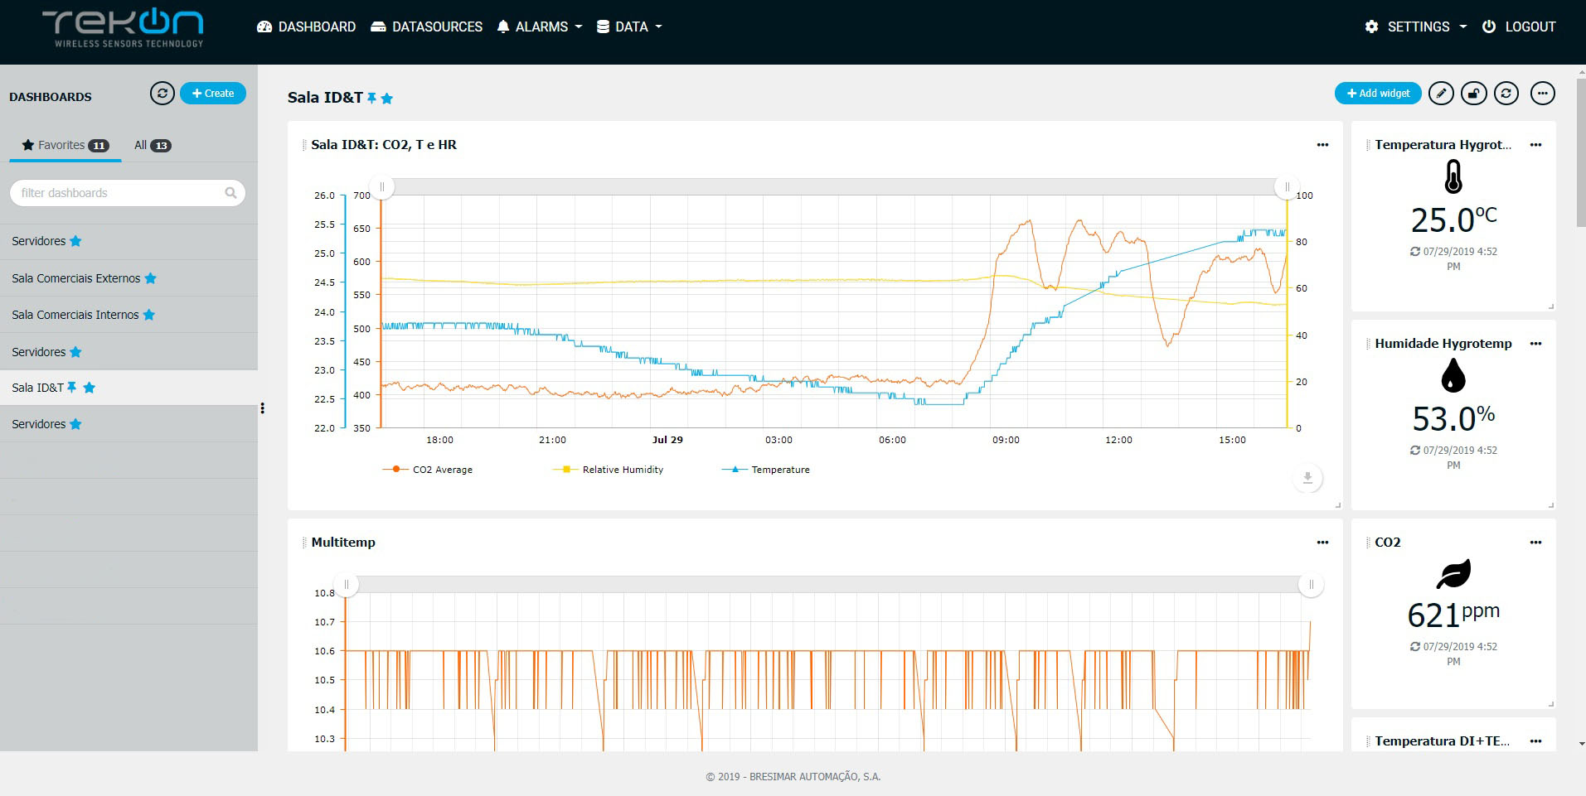Toggle Temperature series in legend

[x=766, y=470]
